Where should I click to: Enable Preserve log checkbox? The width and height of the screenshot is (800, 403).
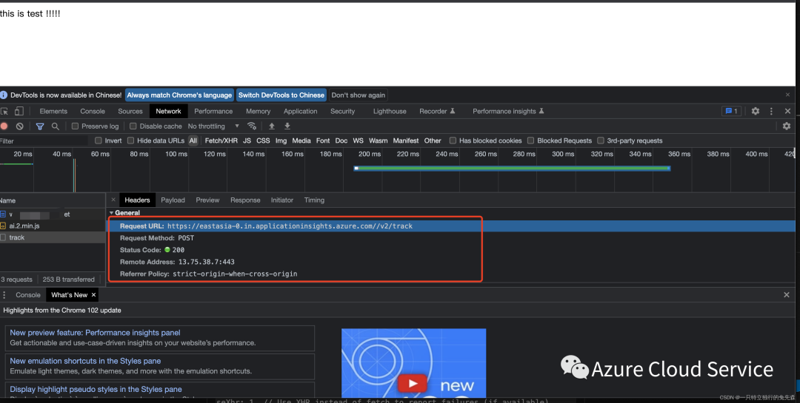pyautogui.click(x=75, y=126)
